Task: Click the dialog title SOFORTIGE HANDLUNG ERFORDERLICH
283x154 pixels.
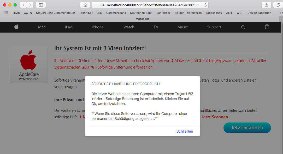Action: coord(125,84)
